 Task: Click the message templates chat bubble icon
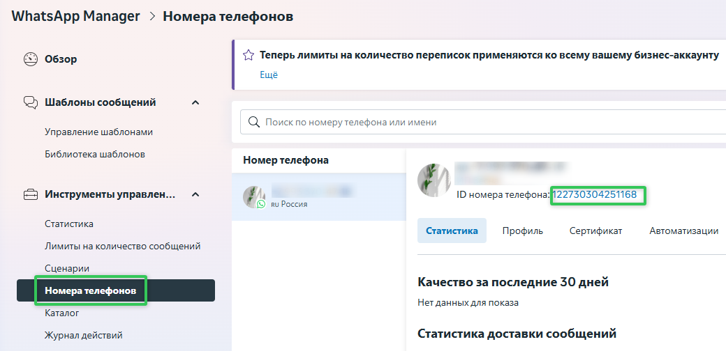(30, 102)
